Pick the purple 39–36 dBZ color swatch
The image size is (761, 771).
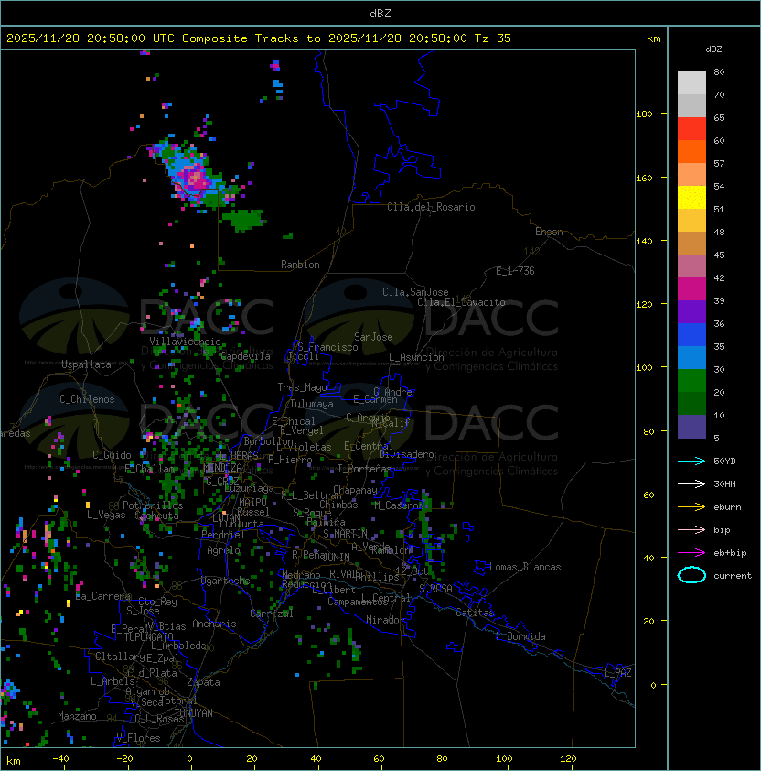(691, 311)
